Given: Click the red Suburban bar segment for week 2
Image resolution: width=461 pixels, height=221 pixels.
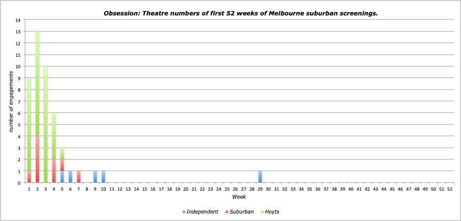Looking at the screenshot, I should 37,159.
